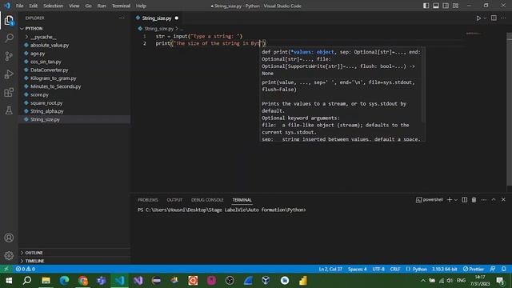Image resolution: width=512 pixels, height=288 pixels.
Task: Expand the Outline section
Action: pyautogui.click(x=34, y=253)
